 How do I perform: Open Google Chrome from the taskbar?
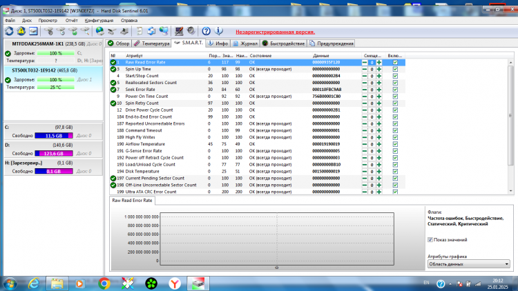(104, 283)
